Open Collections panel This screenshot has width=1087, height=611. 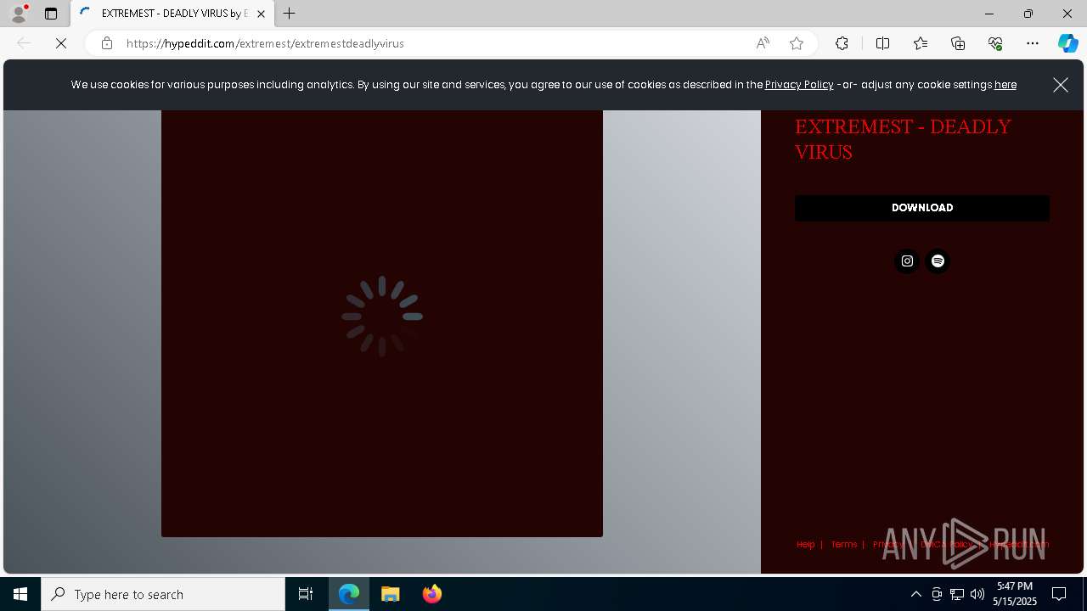pos(958,43)
